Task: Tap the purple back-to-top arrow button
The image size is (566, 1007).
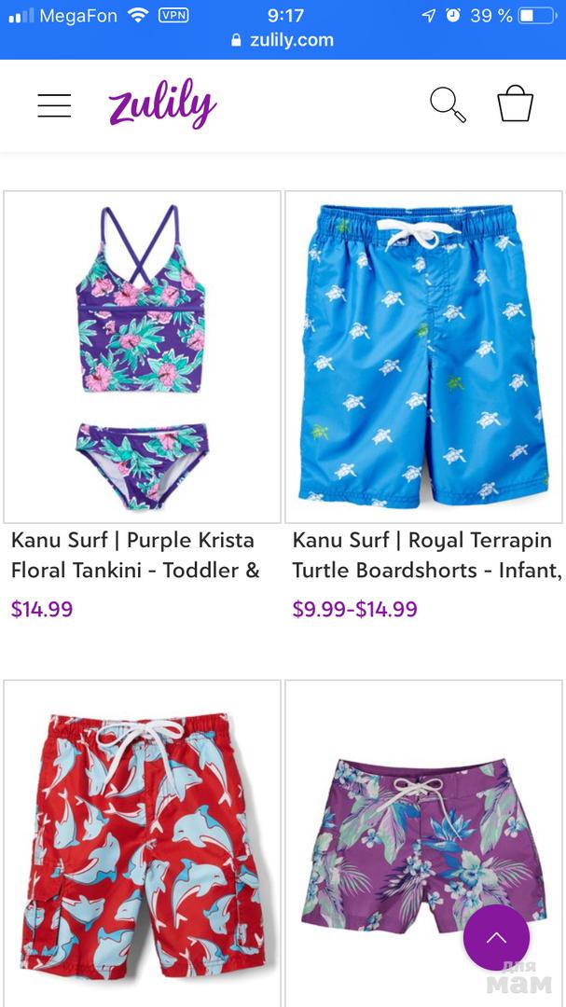Action: click(x=496, y=938)
